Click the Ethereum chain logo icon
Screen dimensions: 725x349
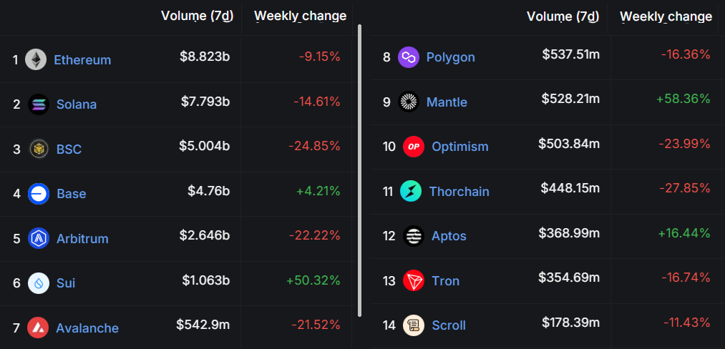pos(36,59)
